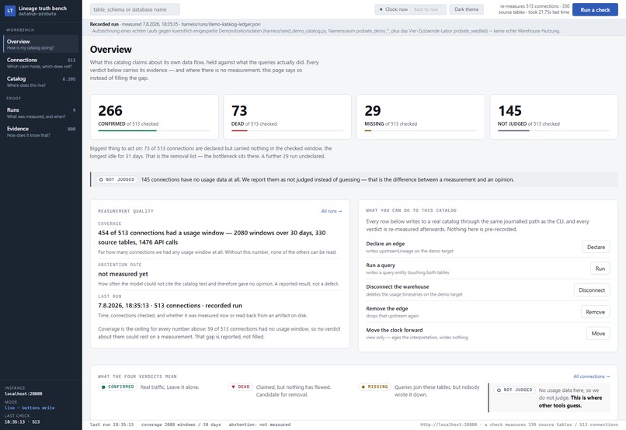Click the Back to now button
626x430 pixels.
[426, 9]
